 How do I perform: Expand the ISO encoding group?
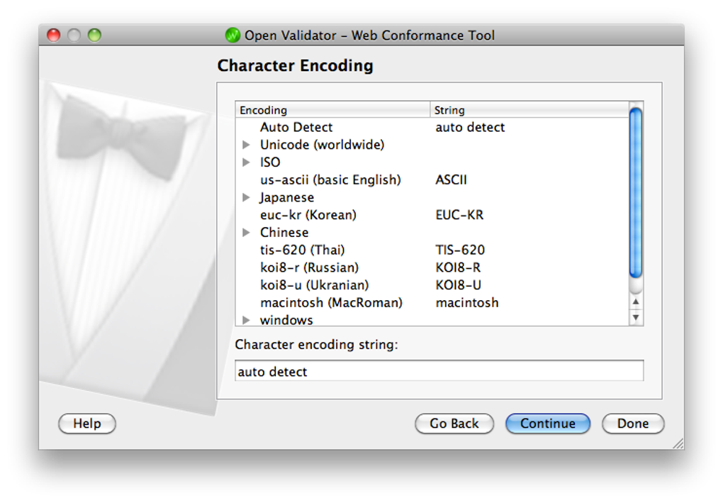click(246, 162)
